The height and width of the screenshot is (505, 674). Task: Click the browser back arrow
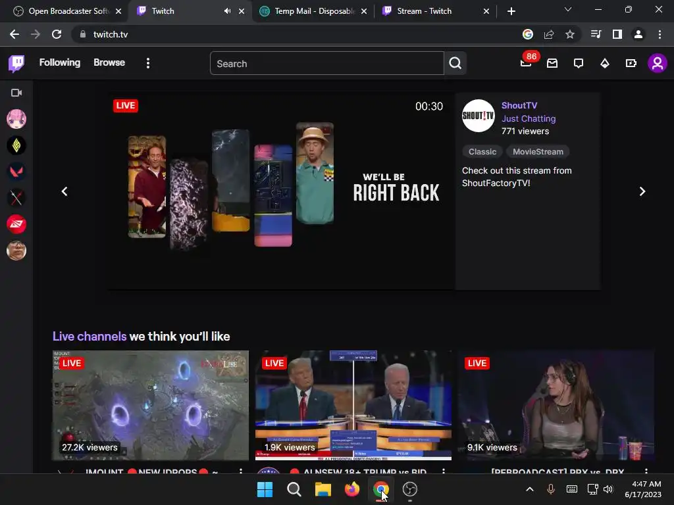(14, 34)
